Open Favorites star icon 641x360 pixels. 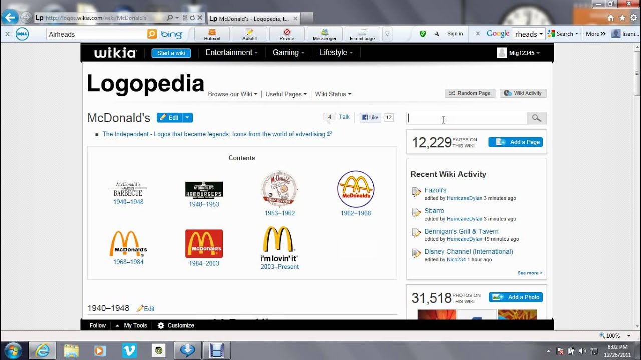(622, 18)
